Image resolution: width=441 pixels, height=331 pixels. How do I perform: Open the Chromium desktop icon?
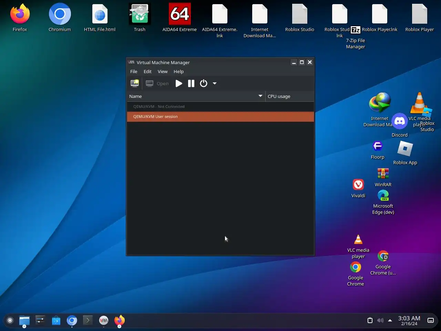pos(60,14)
